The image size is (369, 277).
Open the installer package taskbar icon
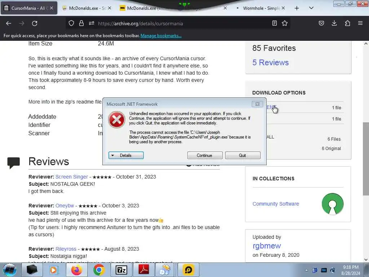(165, 270)
